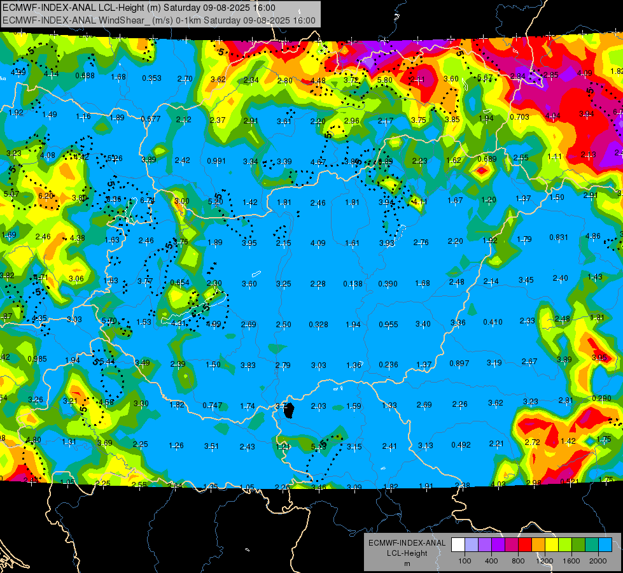Click the wind shear value 0.410
623x573 pixels.
point(493,322)
